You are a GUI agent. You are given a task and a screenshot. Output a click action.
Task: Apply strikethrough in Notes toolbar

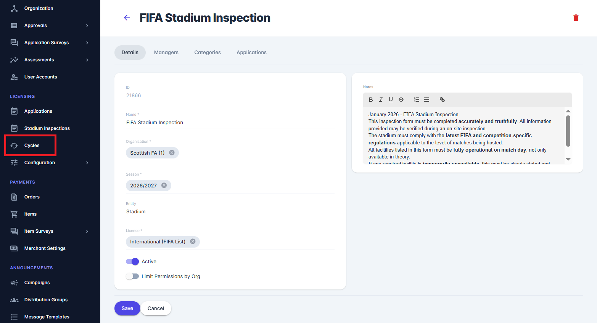point(401,100)
